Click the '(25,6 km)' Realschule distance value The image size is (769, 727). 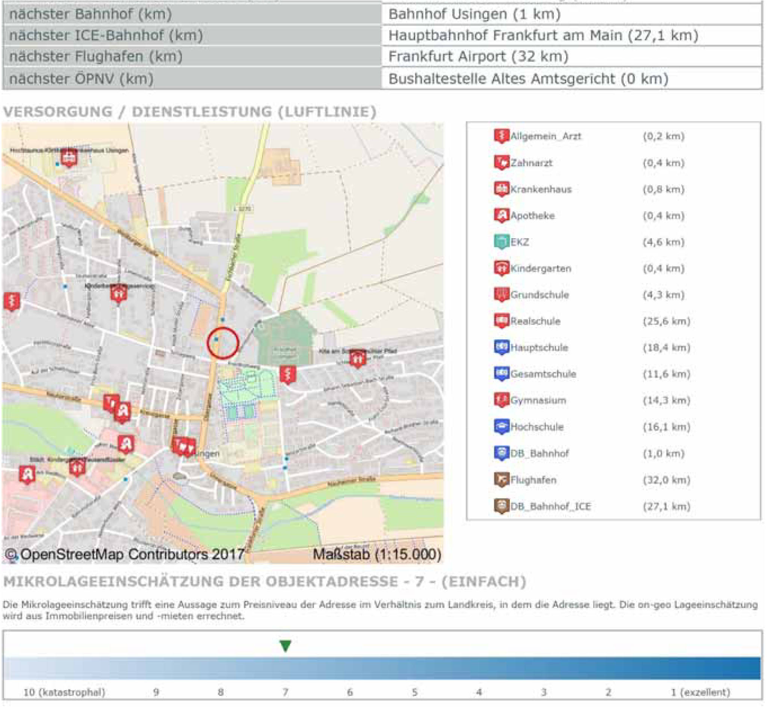pyautogui.click(x=667, y=321)
